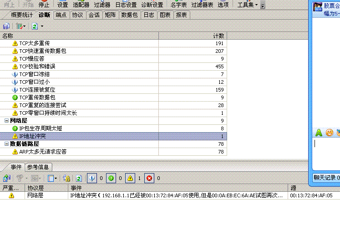Screen dimensions: 340x231
Task: Sort events by the 严重 column header
Action: (x=12, y=188)
